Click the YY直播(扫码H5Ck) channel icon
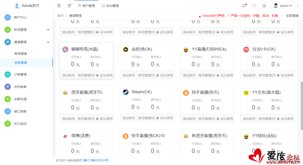The width and height of the screenshot is (303, 165). (186, 50)
